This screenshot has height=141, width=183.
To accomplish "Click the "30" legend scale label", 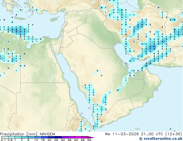I will 63,140.
